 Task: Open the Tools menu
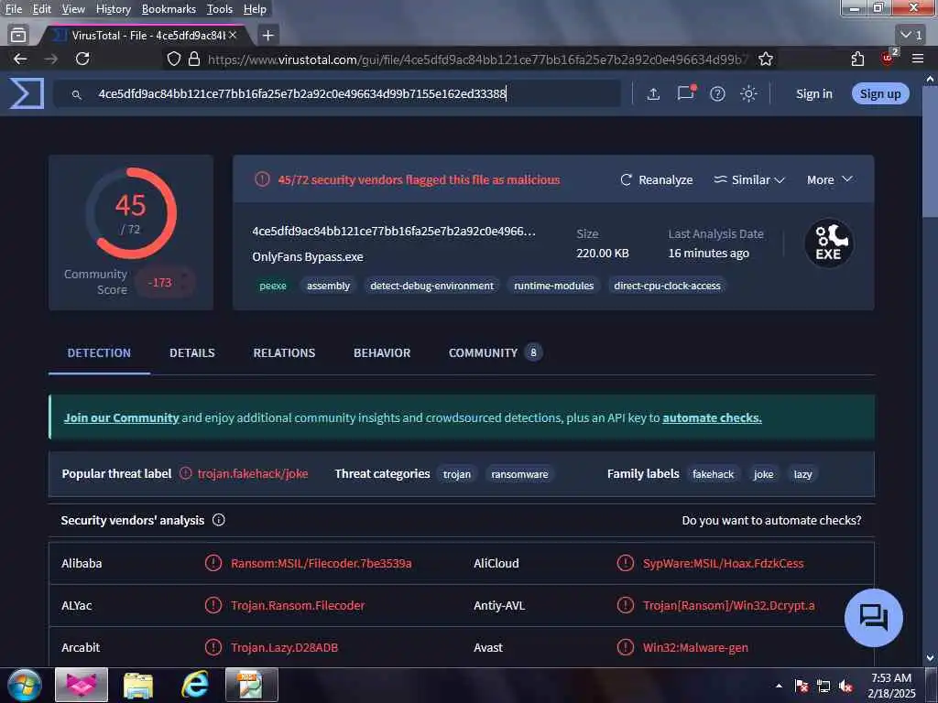coord(220,9)
